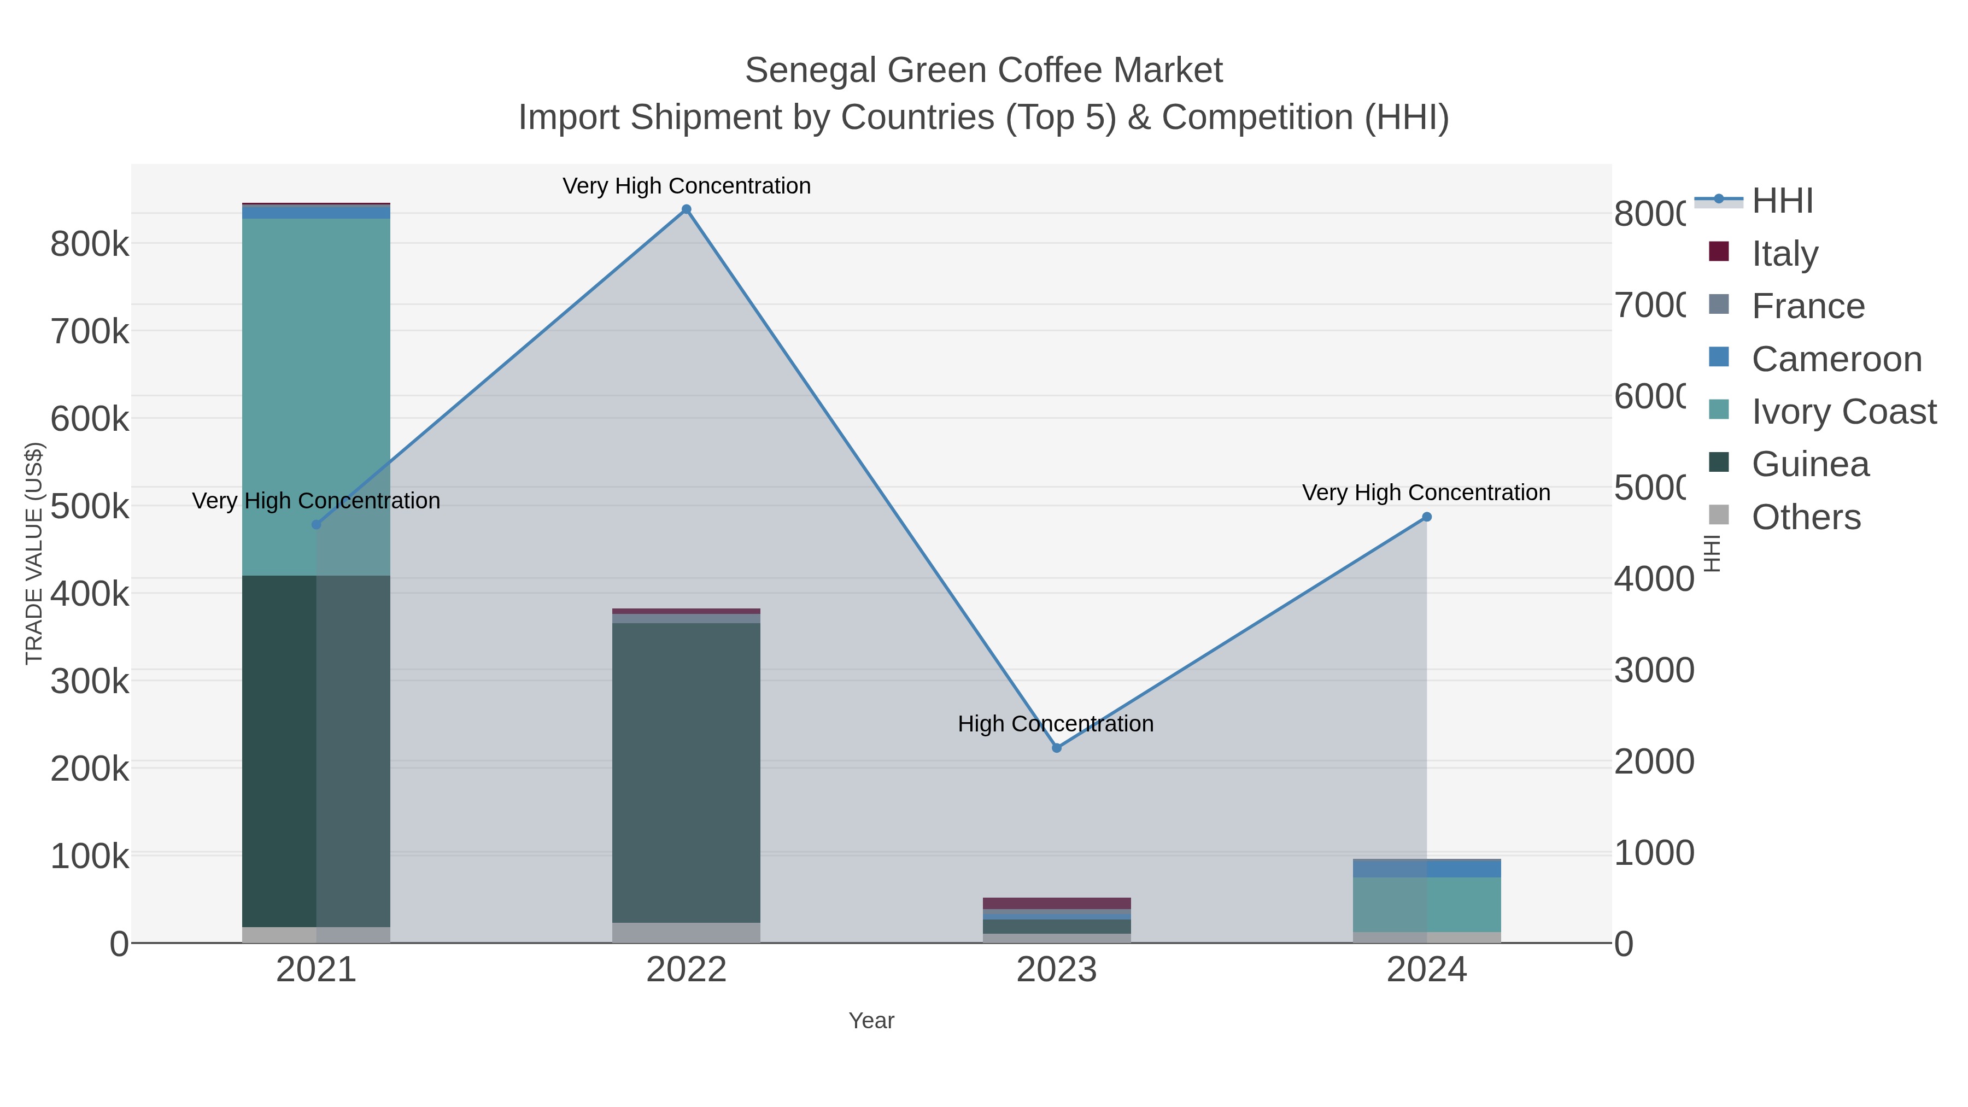Toggle the Italy legend entry

pyautogui.click(x=1763, y=254)
